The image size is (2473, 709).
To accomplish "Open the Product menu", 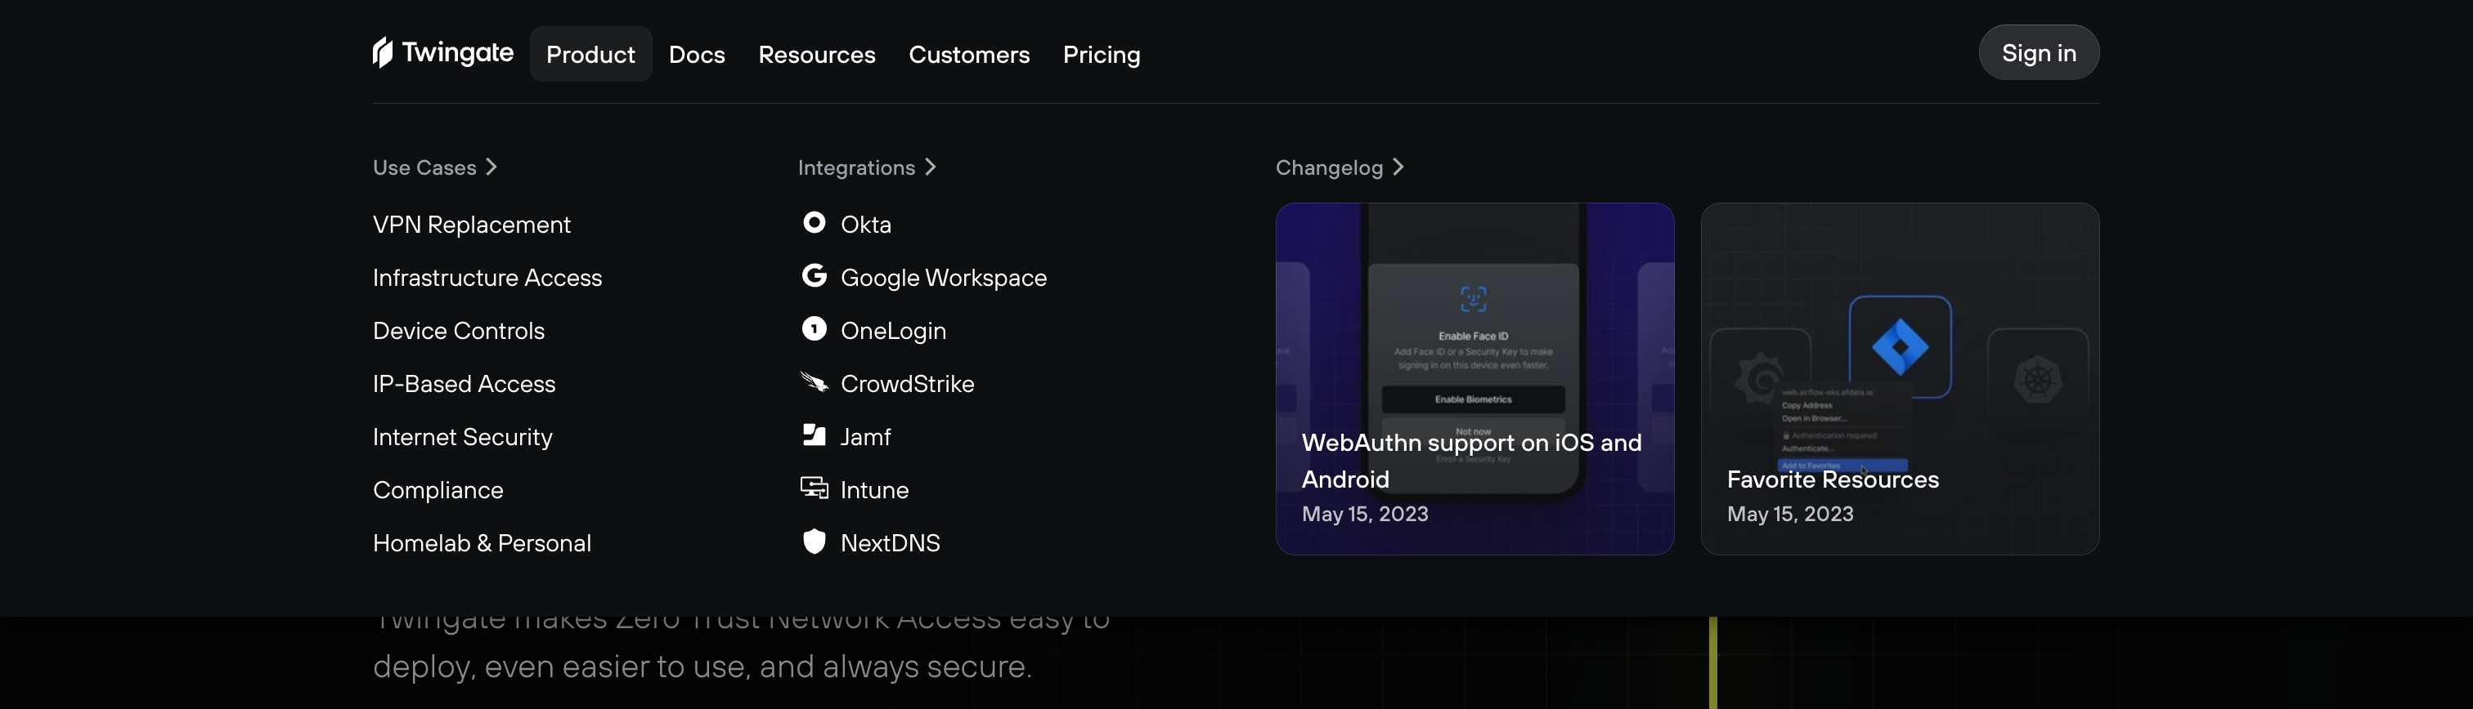I will pyautogui.click(x=590, y=55).
